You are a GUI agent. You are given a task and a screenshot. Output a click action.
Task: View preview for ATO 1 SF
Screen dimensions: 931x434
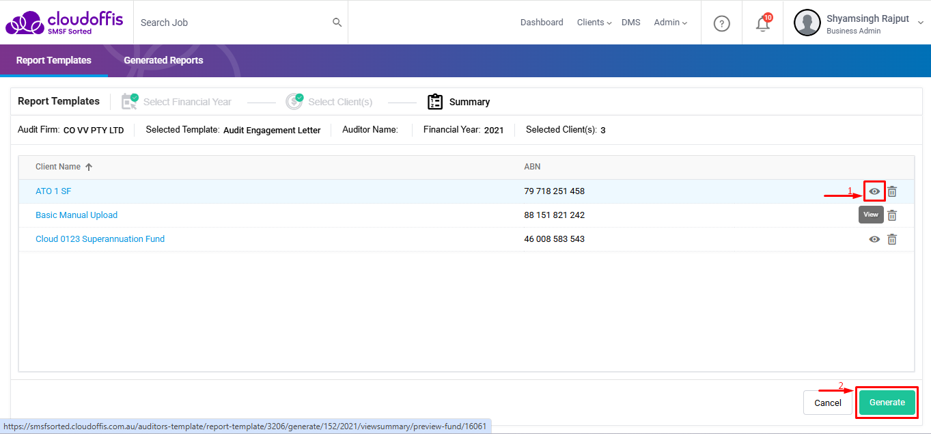coord(874,191)
